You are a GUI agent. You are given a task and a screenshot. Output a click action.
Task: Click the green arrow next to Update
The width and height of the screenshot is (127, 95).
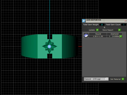(97, 30)
